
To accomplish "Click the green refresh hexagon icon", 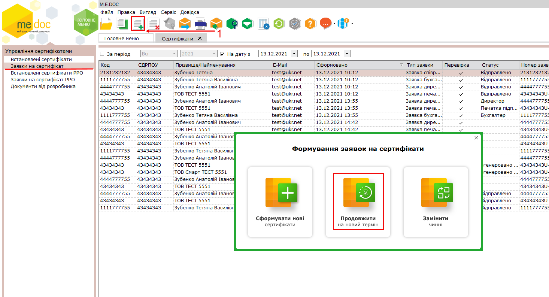I will click(x=279, y=24).
